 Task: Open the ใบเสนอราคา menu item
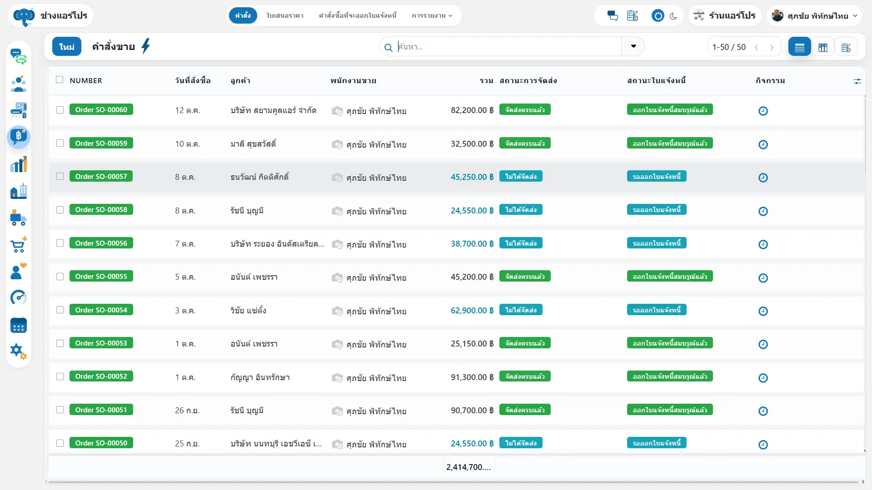285,15
